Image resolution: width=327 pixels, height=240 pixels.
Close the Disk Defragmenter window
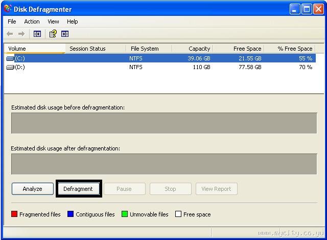pyautogui.click(x=318, y=9)
